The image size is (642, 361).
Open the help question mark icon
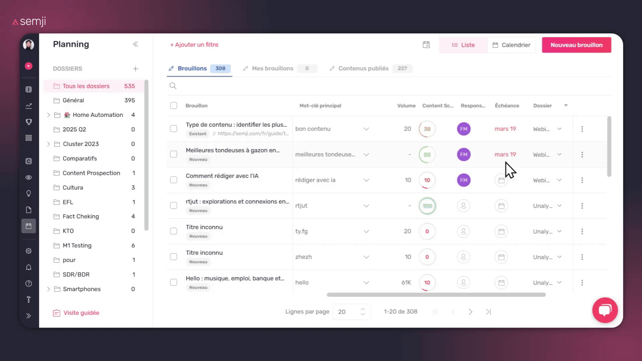click(29, 283)
